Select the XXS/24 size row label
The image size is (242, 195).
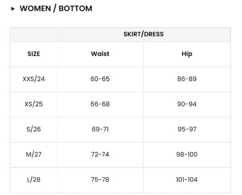point(34,79)
